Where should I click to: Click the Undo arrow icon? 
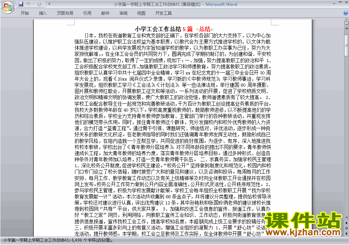28,4
